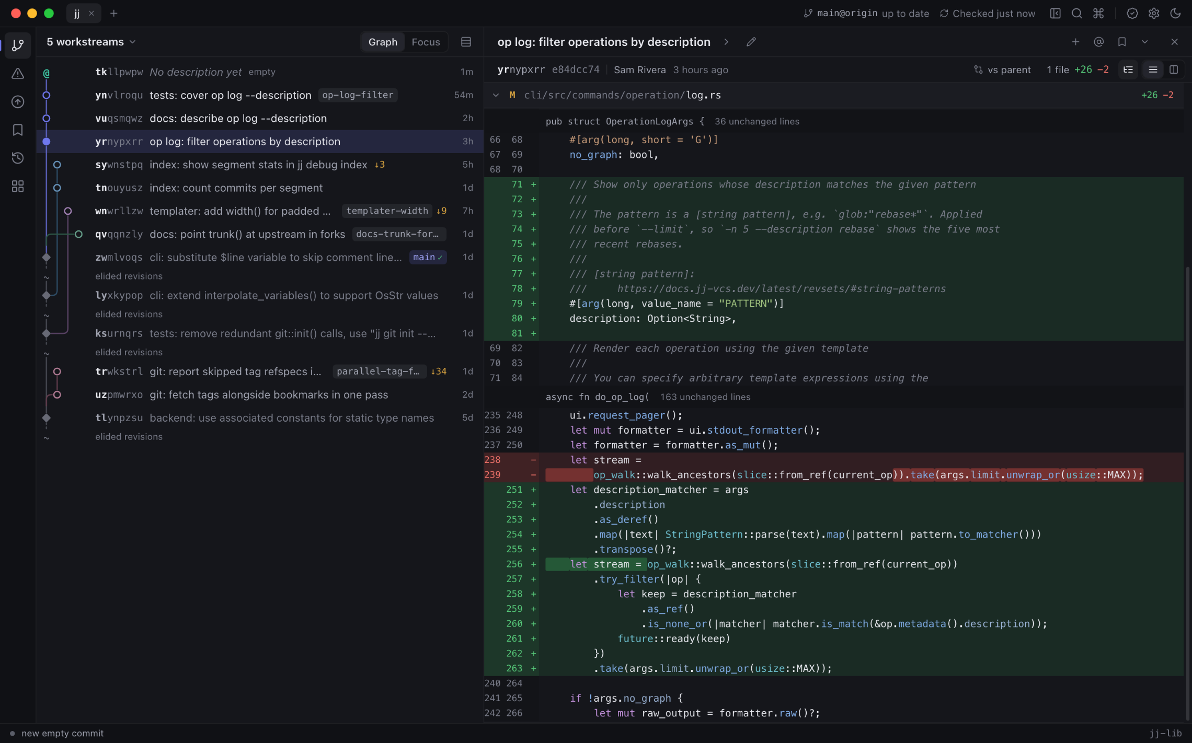1192x743 pixels.
Task: Click the new empty commit status message
Action: pyautogui.click(x=62, y=733)
